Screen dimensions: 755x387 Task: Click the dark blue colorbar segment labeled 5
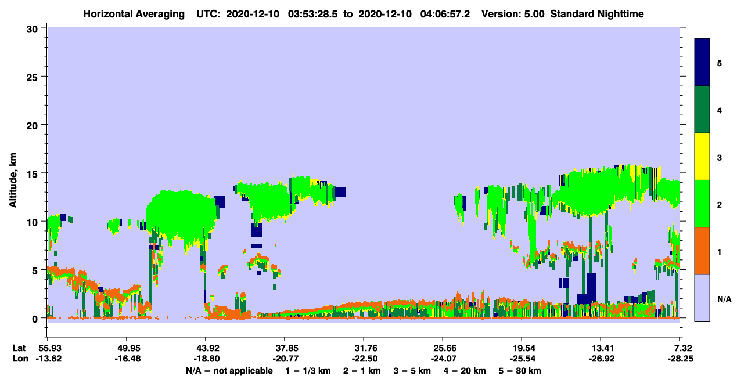click(702, 63)
